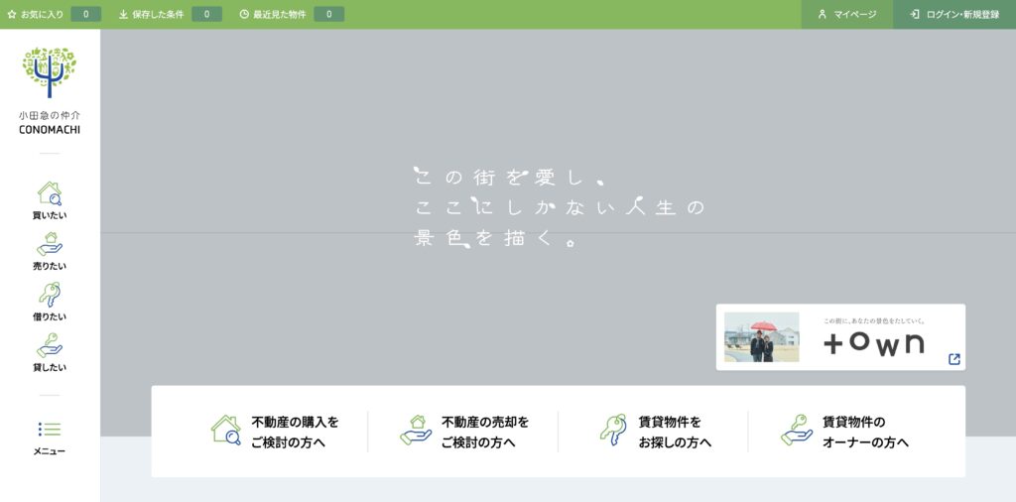Click the hand-house icon beside 不動産の売却を

click(x=416, y=430)
